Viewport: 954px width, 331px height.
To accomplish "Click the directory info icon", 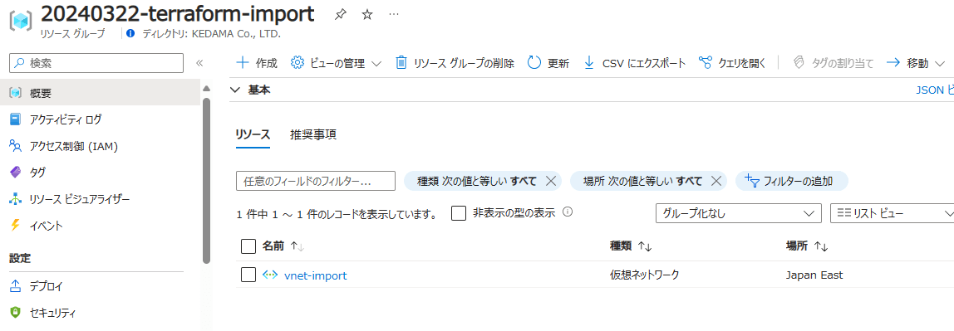I will coord(130,34).
